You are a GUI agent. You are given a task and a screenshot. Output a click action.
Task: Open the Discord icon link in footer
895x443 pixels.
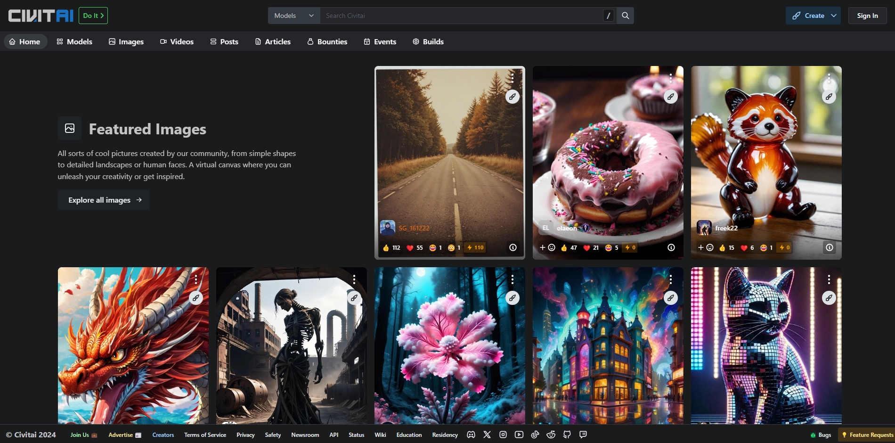click(471, 435)
